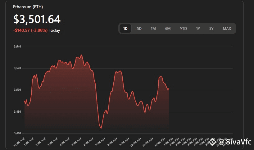Click the lowest dip on price line

(x=101, y=128)
